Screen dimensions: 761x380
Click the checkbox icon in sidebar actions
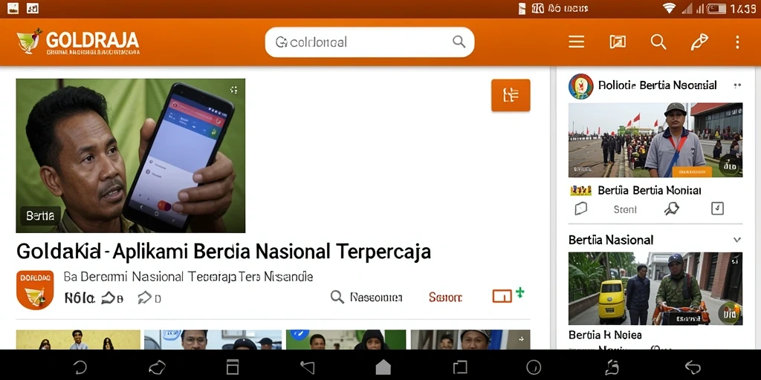[x=717, y=209]
